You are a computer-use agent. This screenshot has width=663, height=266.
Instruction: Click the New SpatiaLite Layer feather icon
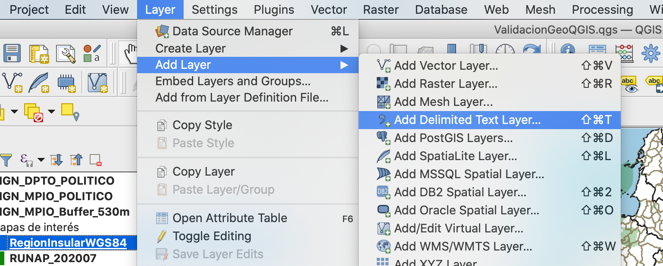coord(39,82)
